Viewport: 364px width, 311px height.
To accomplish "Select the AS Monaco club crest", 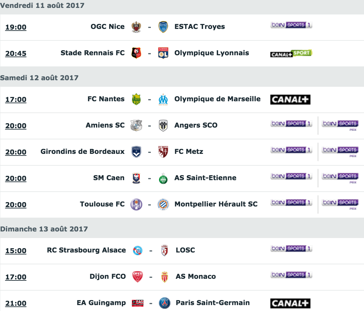I will 165,277.
